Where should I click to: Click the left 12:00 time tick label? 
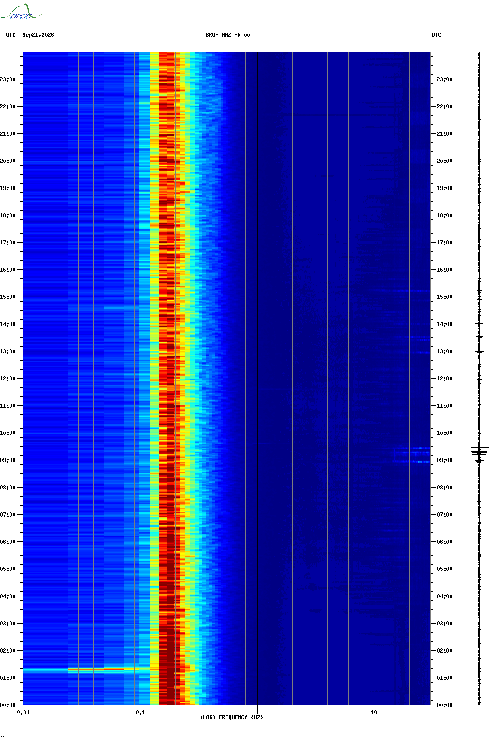8,379
